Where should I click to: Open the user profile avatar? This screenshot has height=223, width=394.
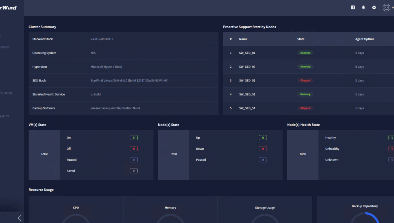click(x=386, y=7)
